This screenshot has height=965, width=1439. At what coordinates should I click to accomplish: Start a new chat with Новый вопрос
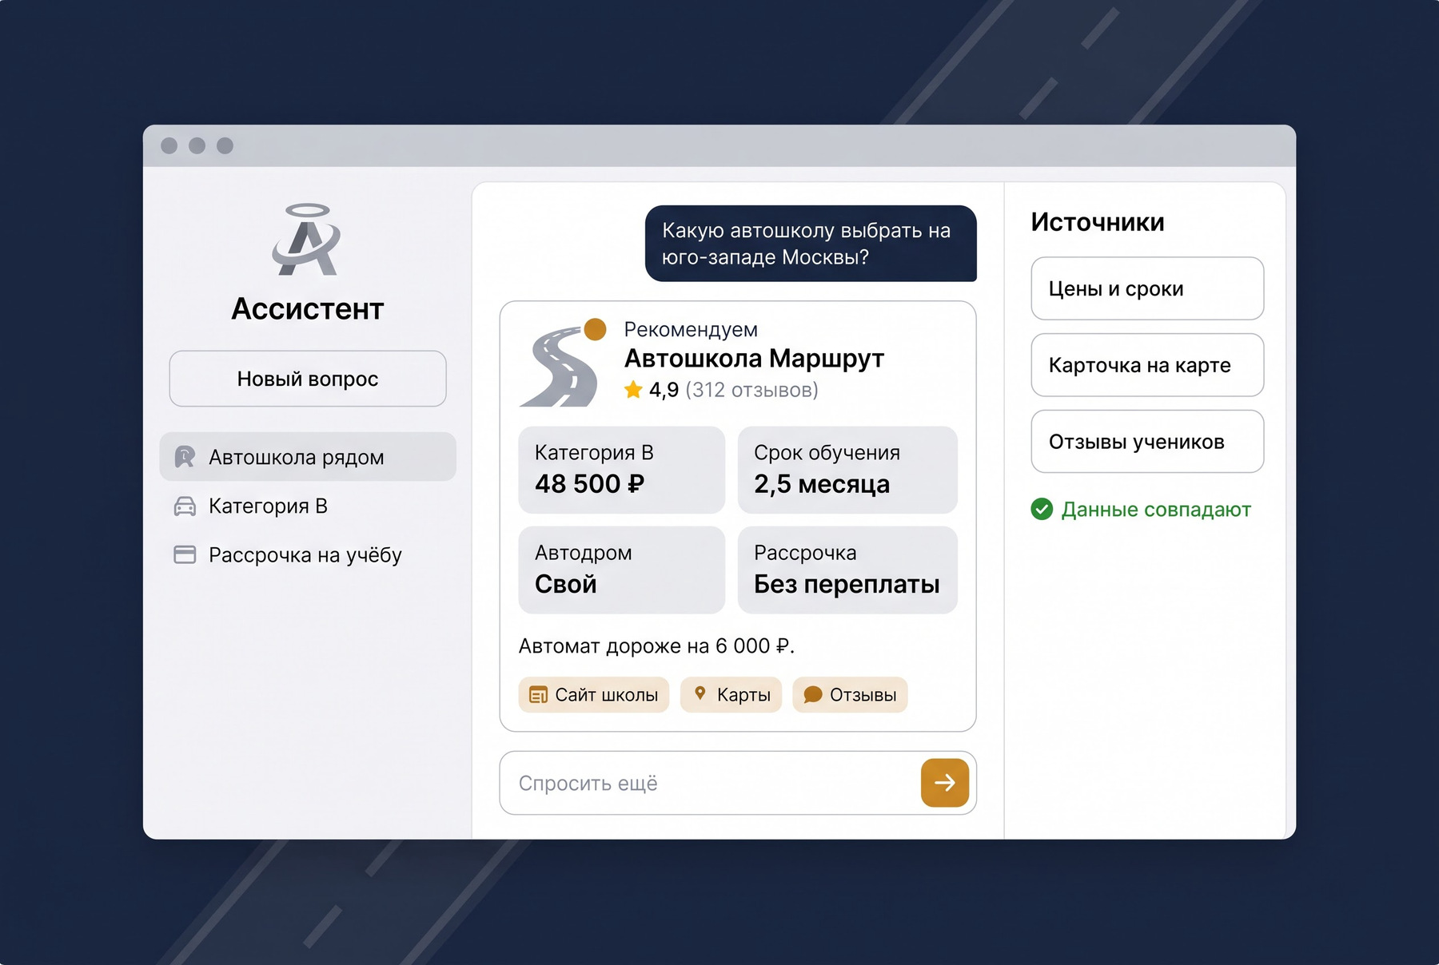click(x=308, y=379)
